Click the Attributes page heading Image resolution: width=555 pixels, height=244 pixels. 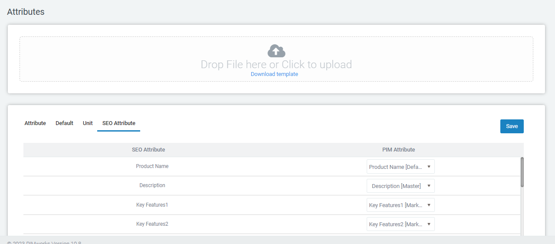[26, 12]
